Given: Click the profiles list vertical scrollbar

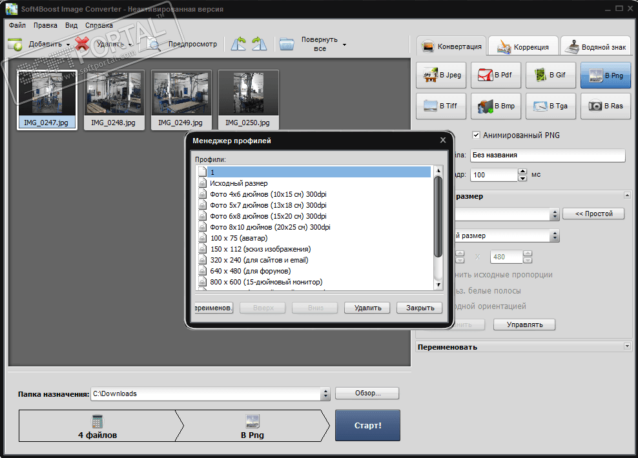Looking at the screenshot, I should (x=438, y=217).
